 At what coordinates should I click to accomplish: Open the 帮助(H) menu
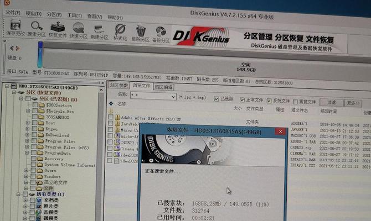[x=115, y=18]
